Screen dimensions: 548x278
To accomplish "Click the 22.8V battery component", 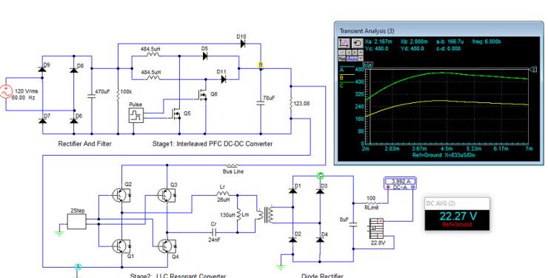I will pos(378,228).
